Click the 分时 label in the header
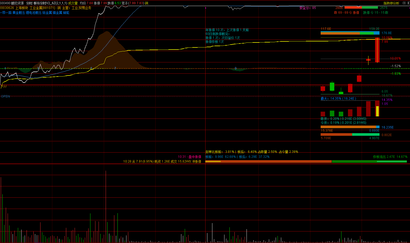Image resolution: width=410 pixels, height=243 pixels. pos(29,3)
